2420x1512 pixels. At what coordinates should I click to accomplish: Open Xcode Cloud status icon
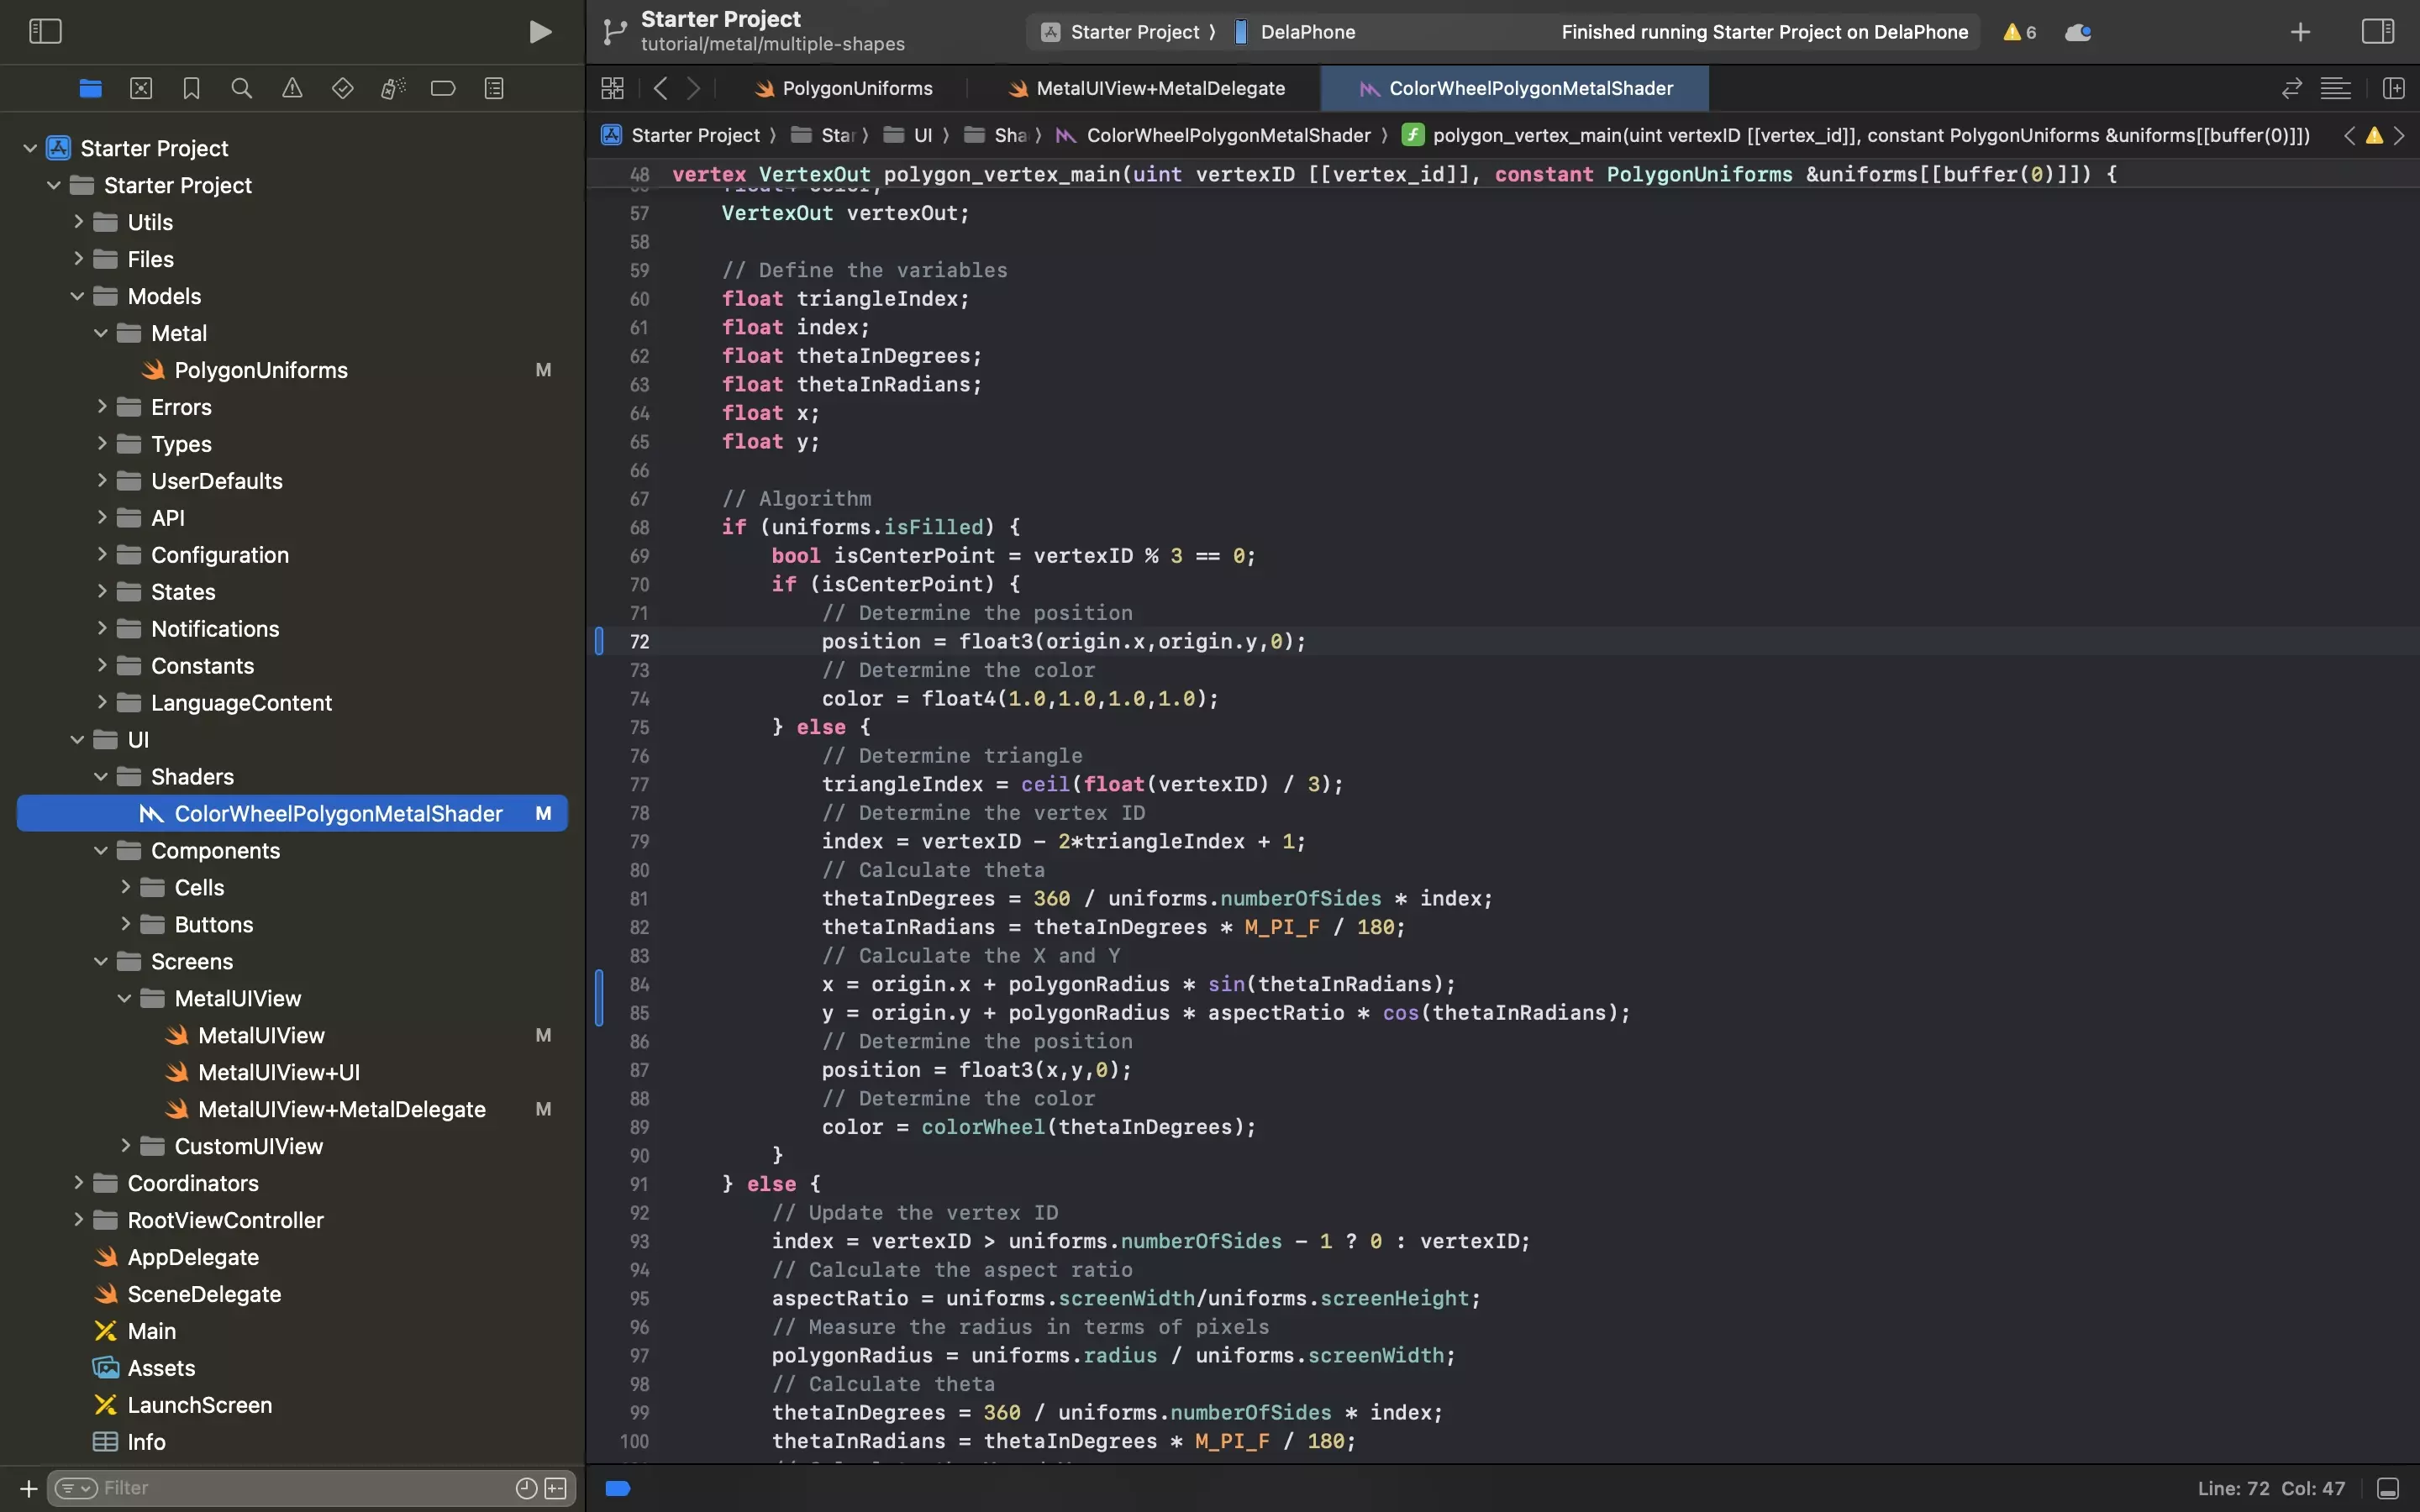tap(2078, 32)
